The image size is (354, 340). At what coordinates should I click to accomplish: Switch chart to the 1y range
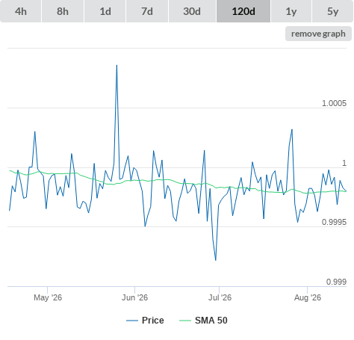pyautogui.click(x=291, y=11)
